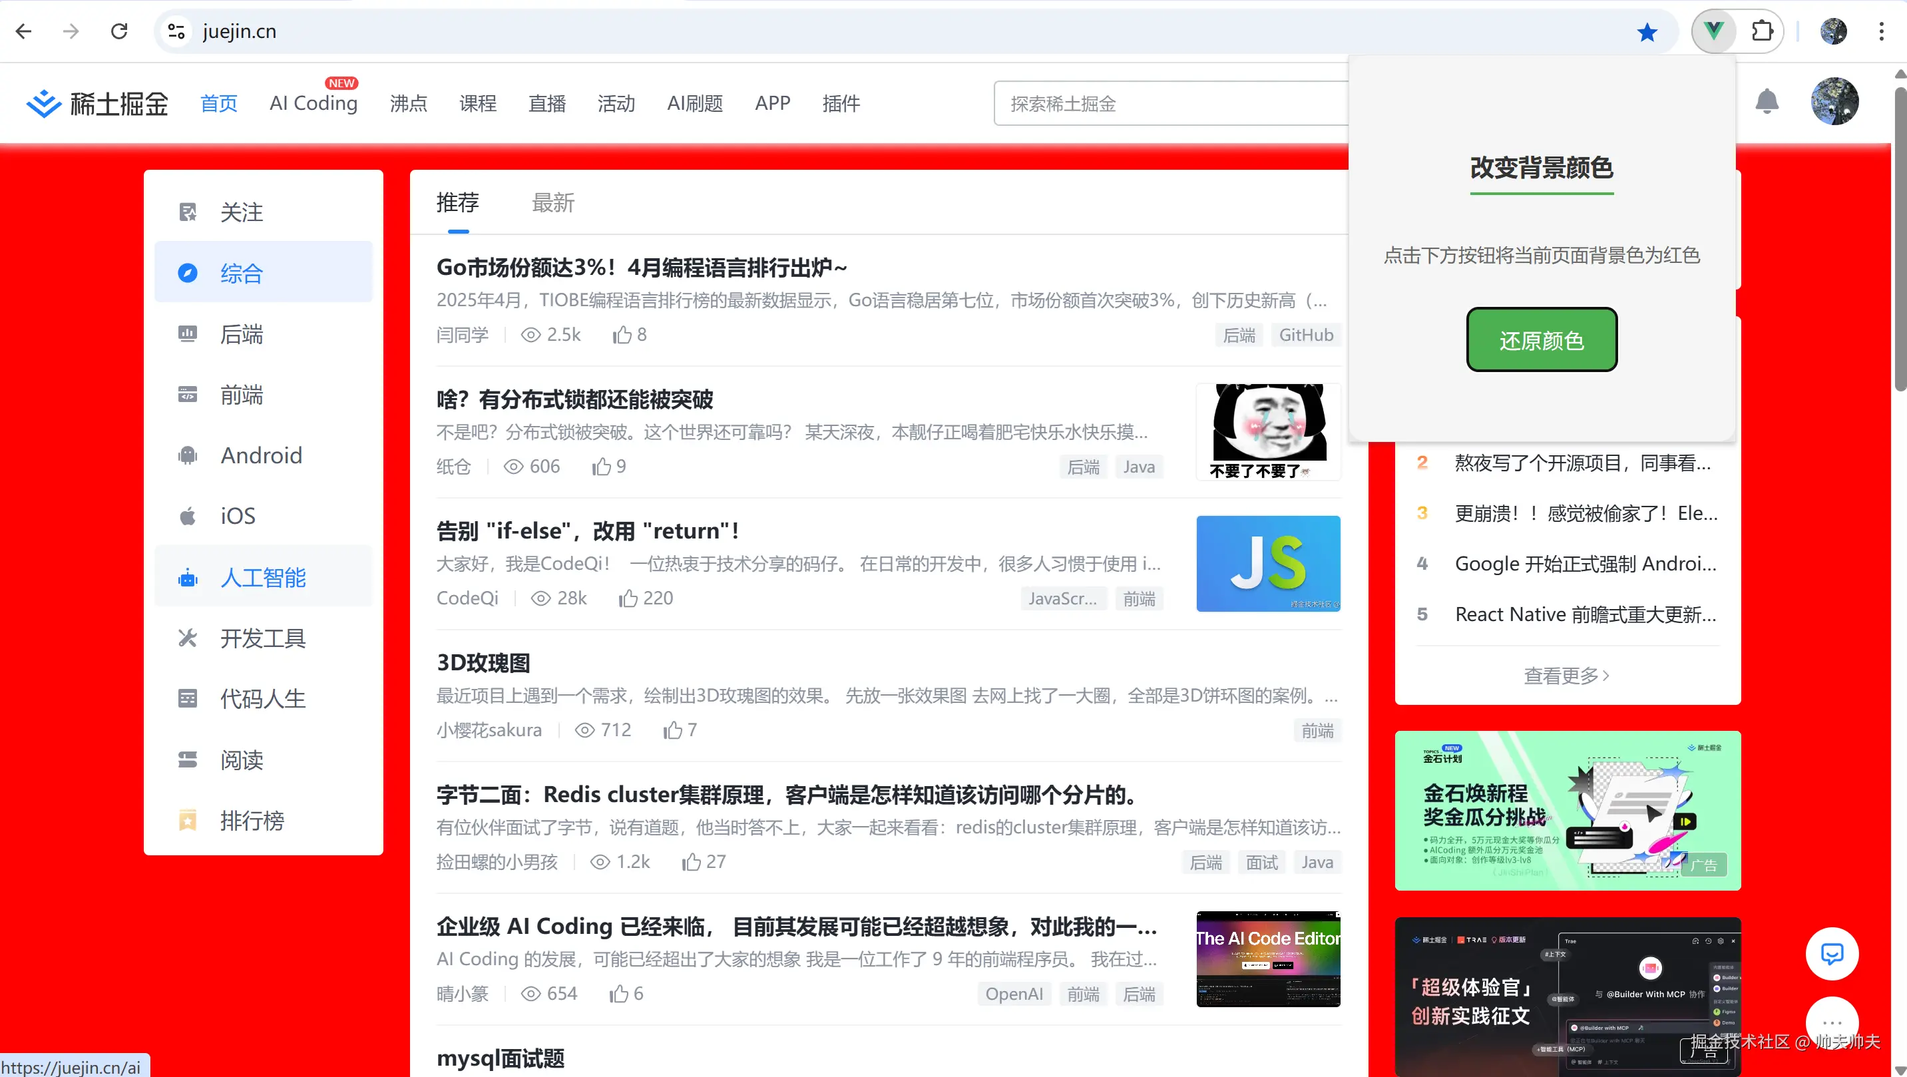Image resolution: width=1907 pixels, height=1077 pixels.
Task: Open the browser extensions puzzle icon
Action: click(1763, 31)
